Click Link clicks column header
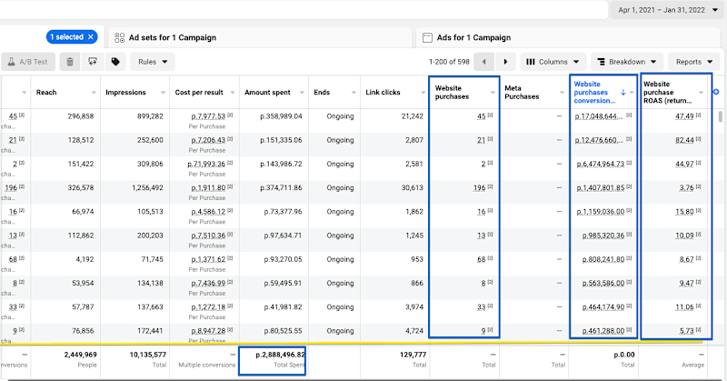The image size is (727, 381). tap(383, 93)
